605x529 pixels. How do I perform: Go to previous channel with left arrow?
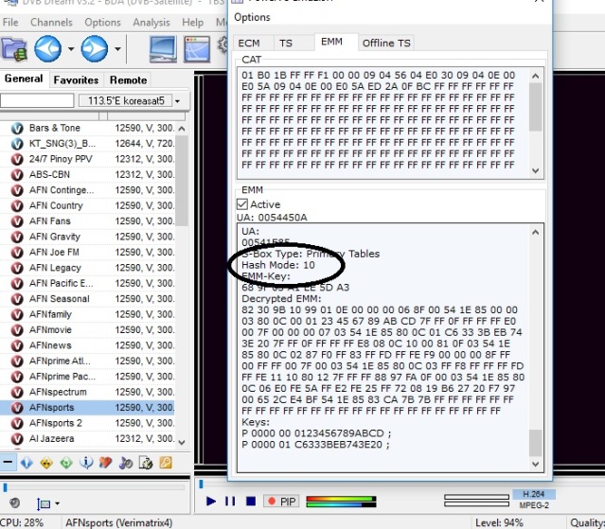(48, 49)
